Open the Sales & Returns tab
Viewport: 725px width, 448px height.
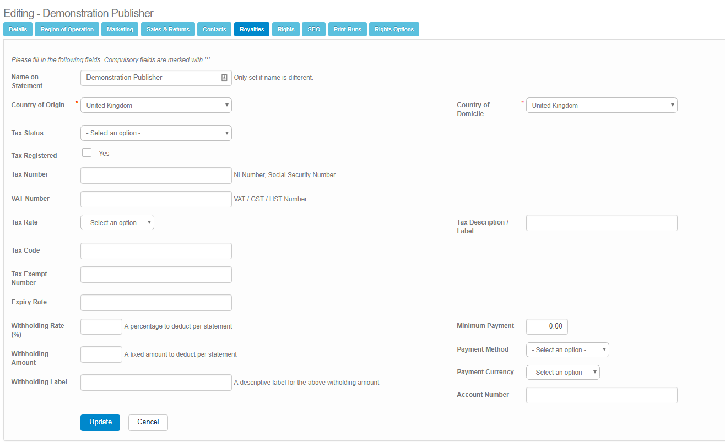click(167, 29)
